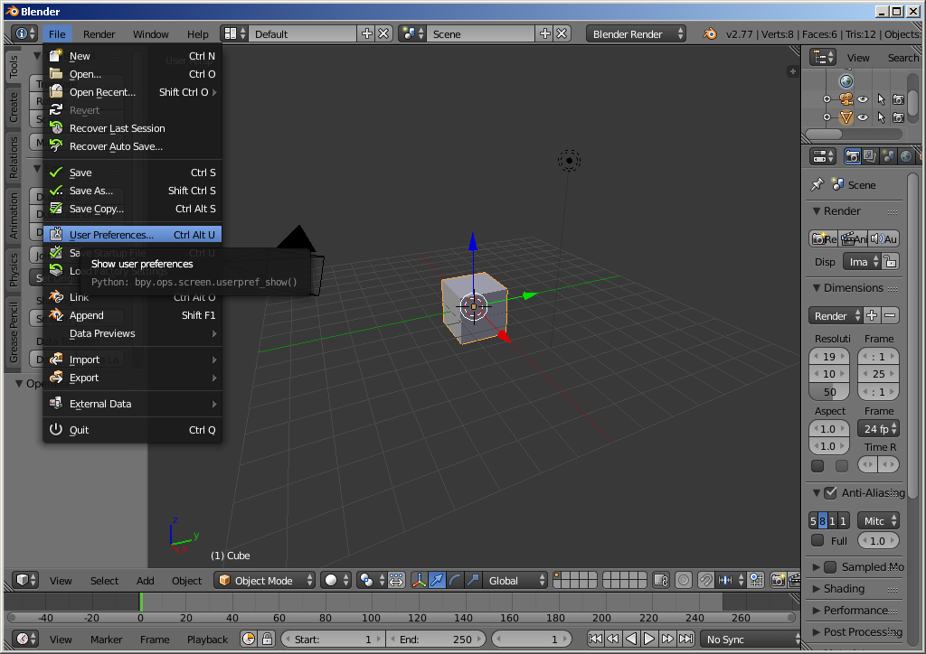Click the properties editor type icon
The width and height of the screenshot is (926, 654).
coord(823,156)
